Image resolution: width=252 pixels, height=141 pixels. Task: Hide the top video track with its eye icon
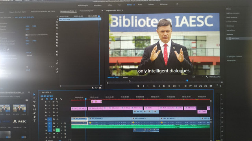point(57,102)
